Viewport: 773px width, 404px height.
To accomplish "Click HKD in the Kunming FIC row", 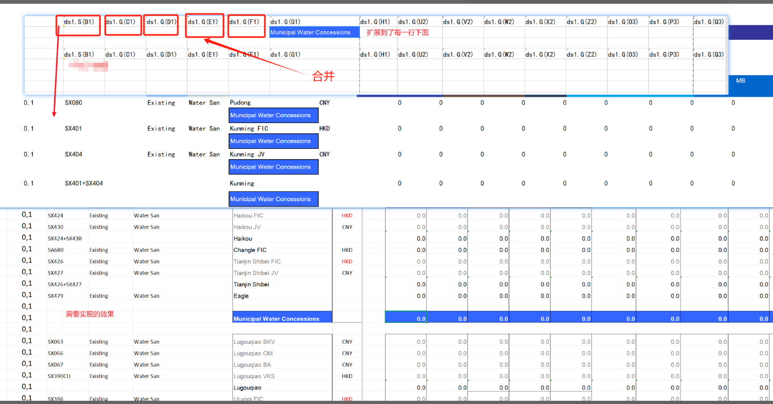I will click(324, 128).
